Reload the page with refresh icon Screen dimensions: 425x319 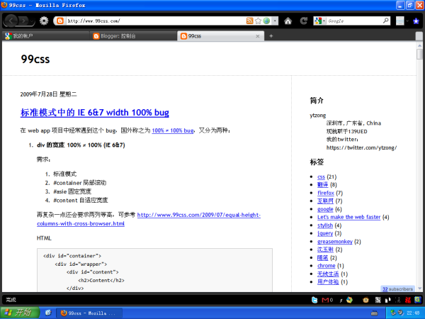point(303,21)
